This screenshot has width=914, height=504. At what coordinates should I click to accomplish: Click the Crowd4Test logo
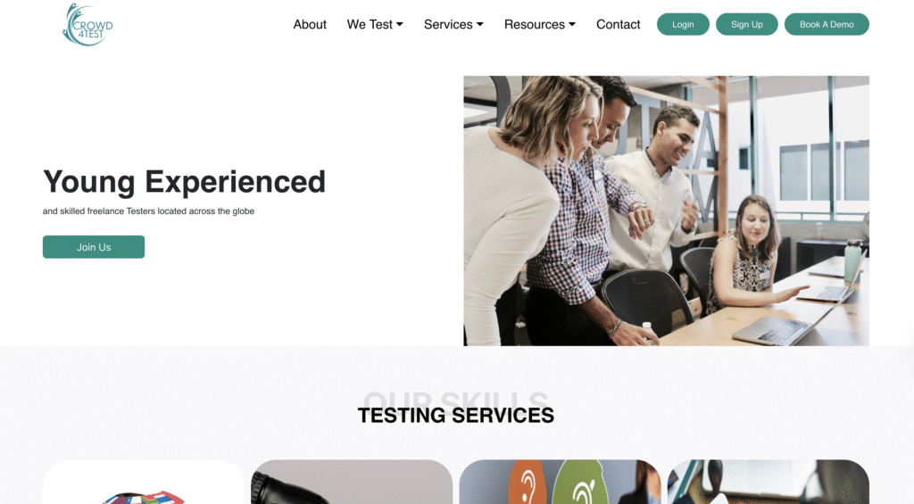click(87, 24)
